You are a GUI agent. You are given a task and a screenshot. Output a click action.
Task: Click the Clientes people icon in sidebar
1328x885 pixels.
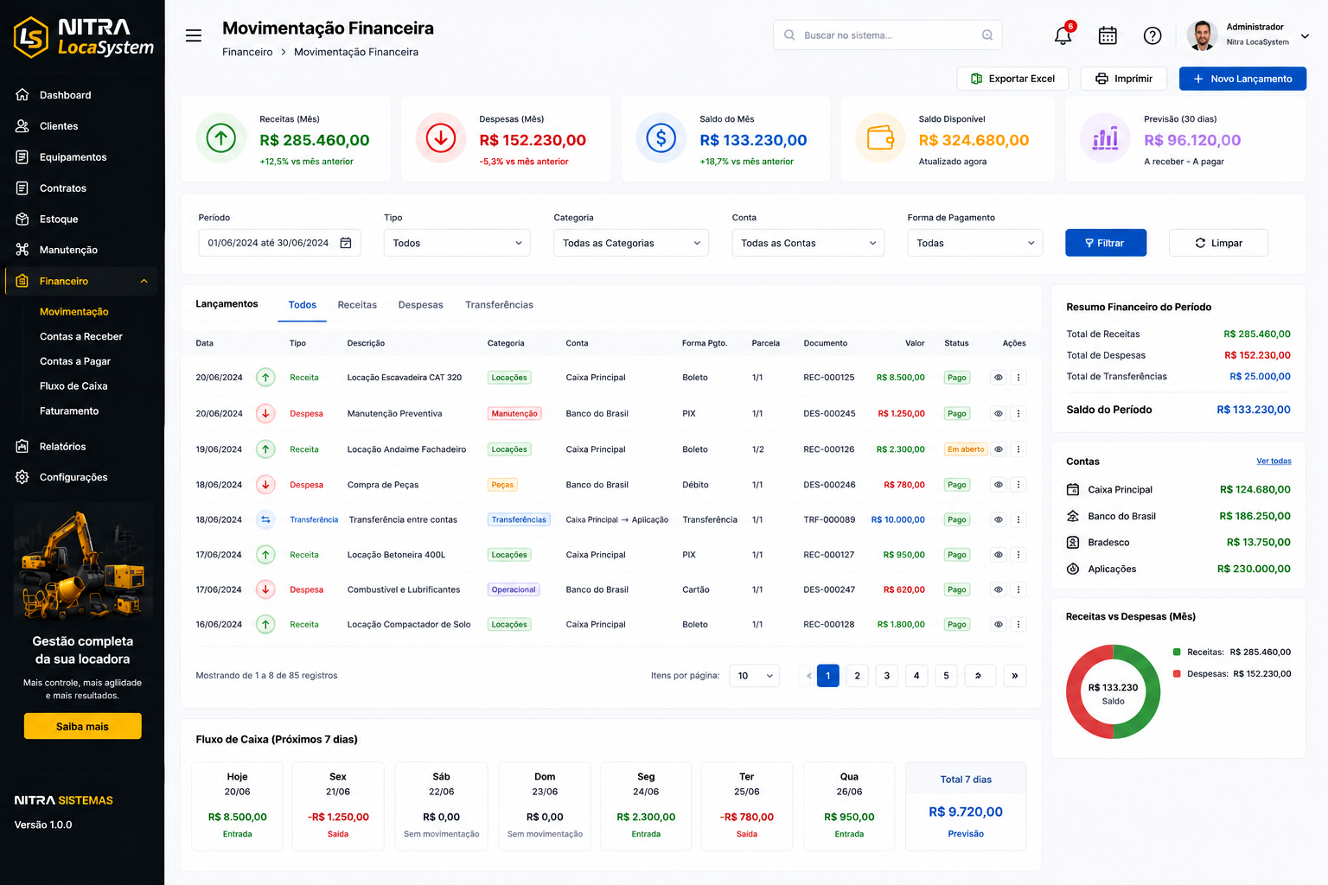click(22, 126)
